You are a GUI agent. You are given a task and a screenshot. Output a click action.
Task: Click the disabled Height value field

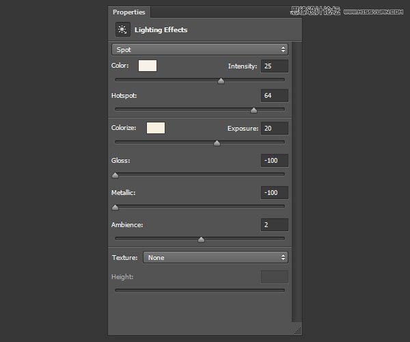point(275,277)
